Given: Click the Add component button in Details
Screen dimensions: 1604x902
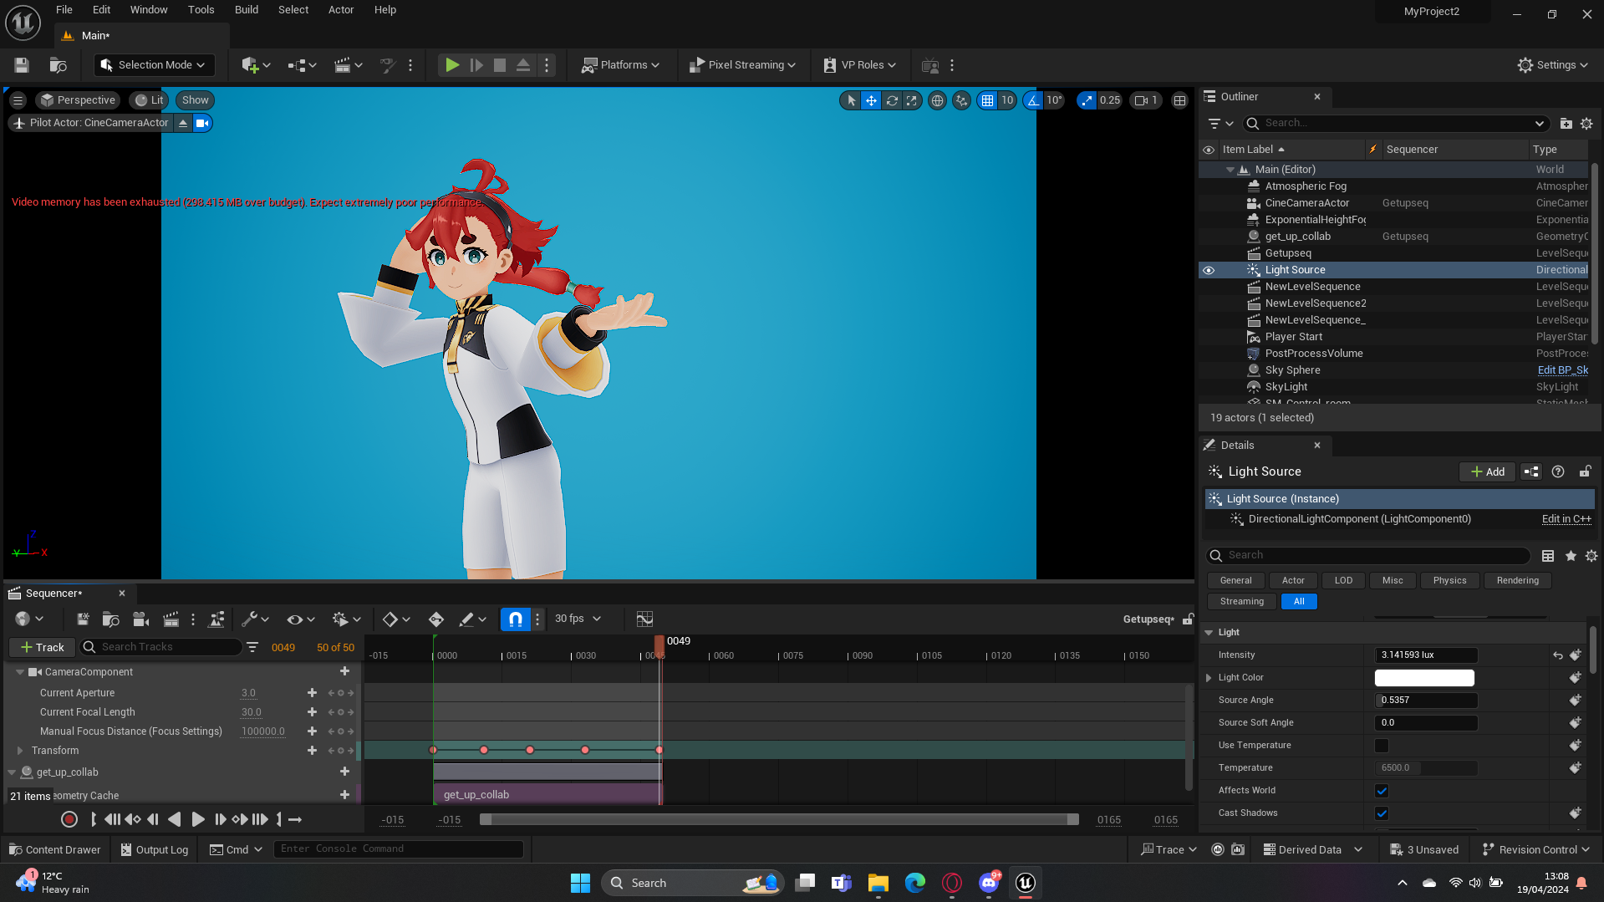Looking at the screenshot, I should (1488, 472).
